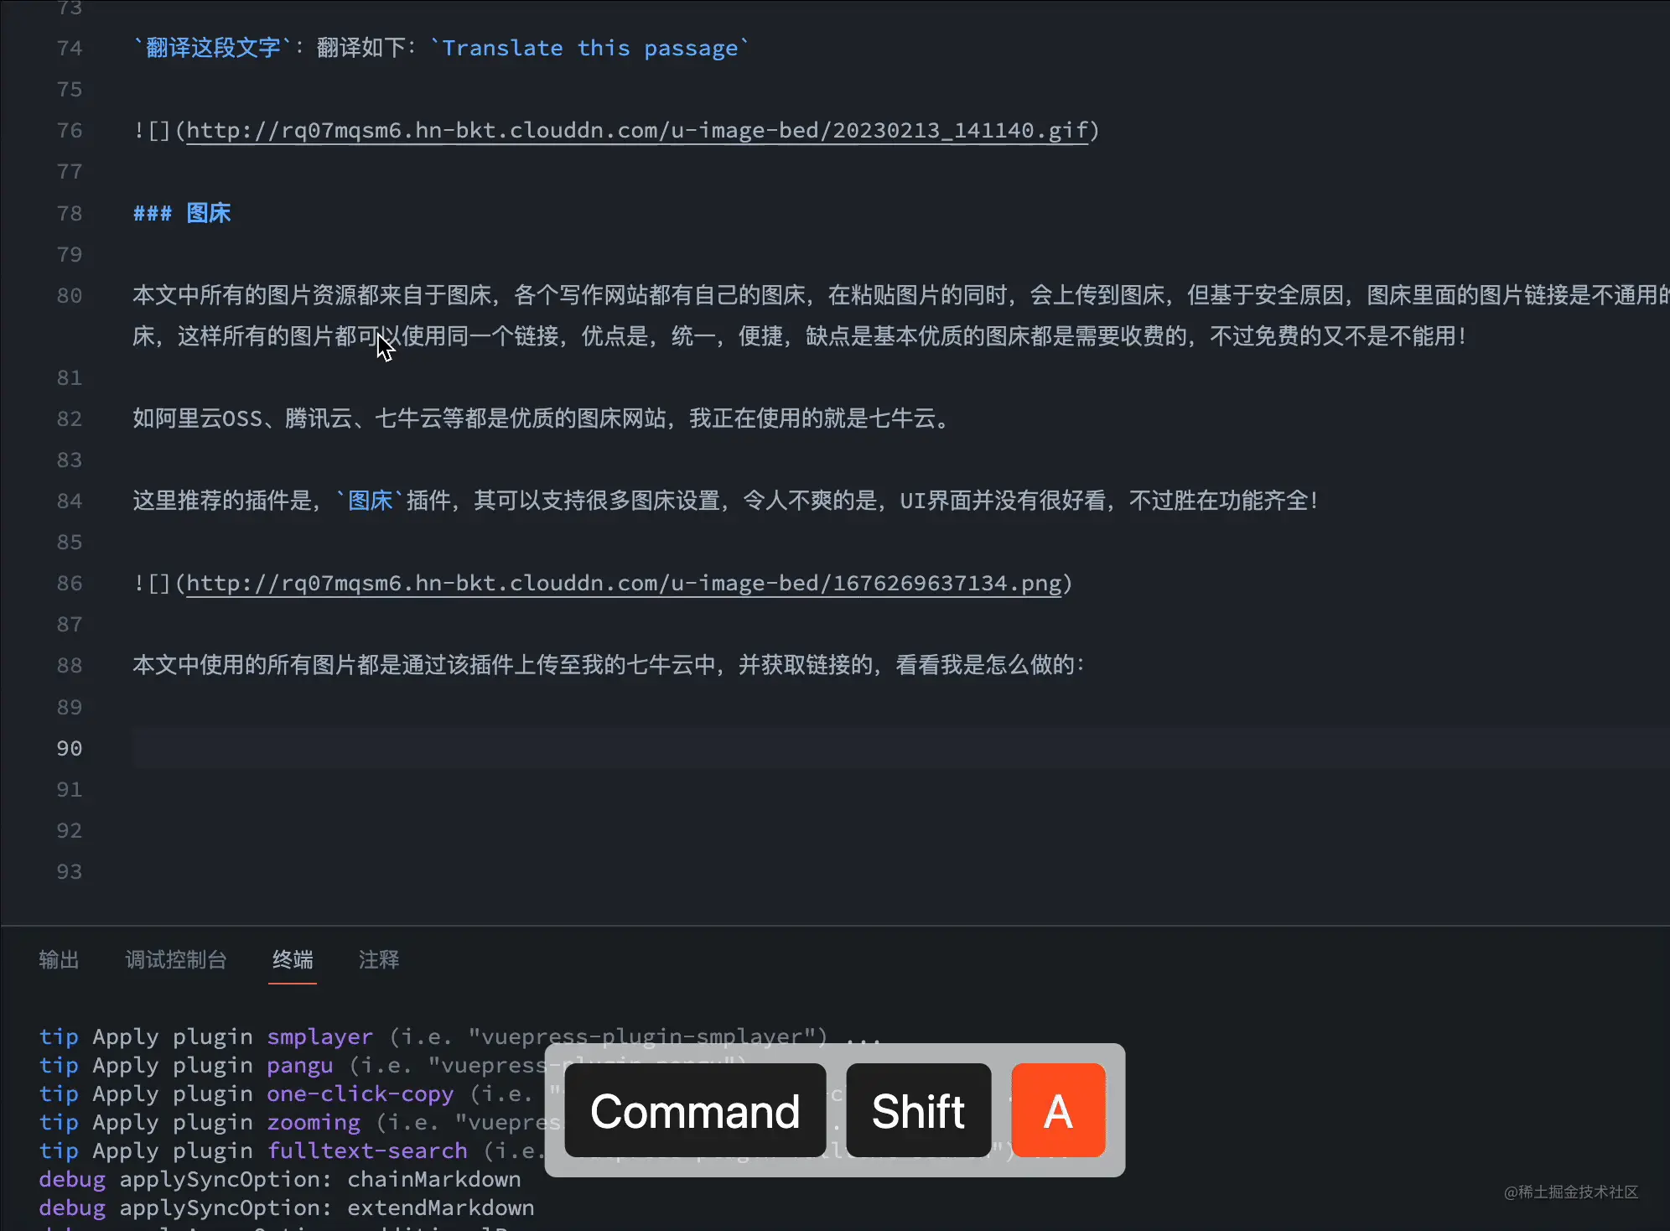Screen dimensions: 1670x1231
Task: Click the Shift key overlay
Action: tap(918, 1111)
